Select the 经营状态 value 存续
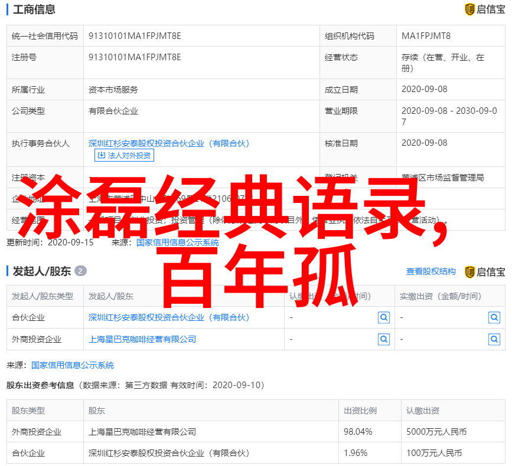Image resolution: width=512 pixels, height=466 pixels. pyautogui.click(x=443, y=63)
